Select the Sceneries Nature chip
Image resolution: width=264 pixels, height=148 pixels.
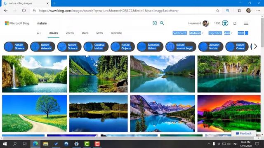coord(150,46)
